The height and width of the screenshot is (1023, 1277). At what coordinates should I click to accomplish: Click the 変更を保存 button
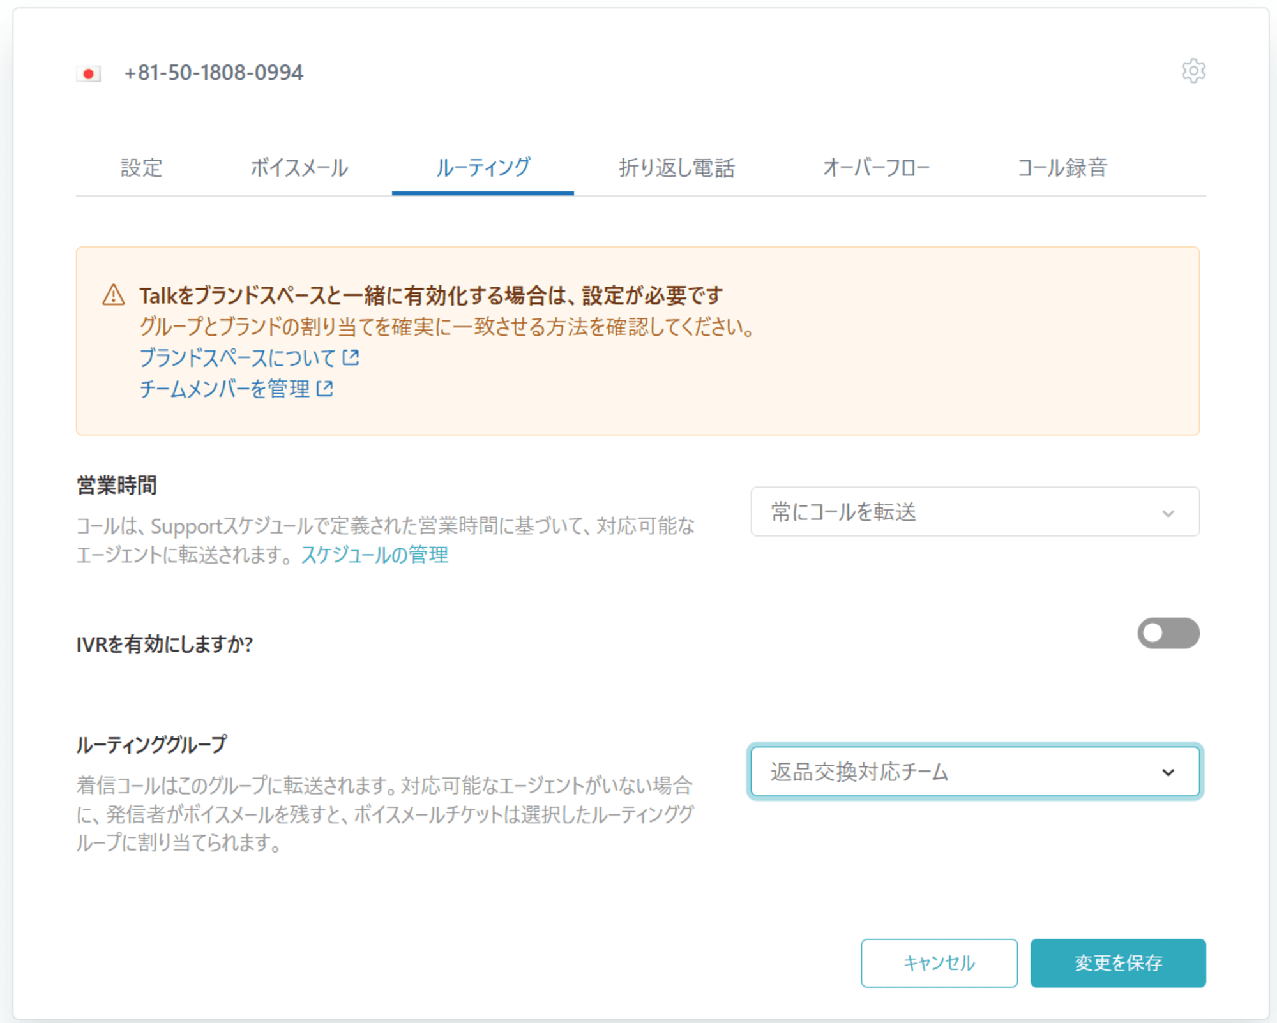(1118, 962)
